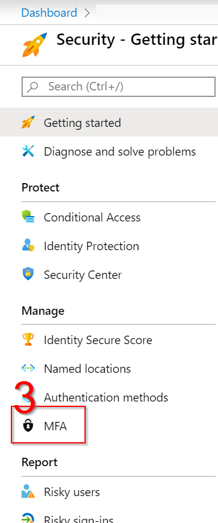Click the MFA padlock icon
Image resolution: width=218 pixels, height=523 pixels.
coord(28,426)
